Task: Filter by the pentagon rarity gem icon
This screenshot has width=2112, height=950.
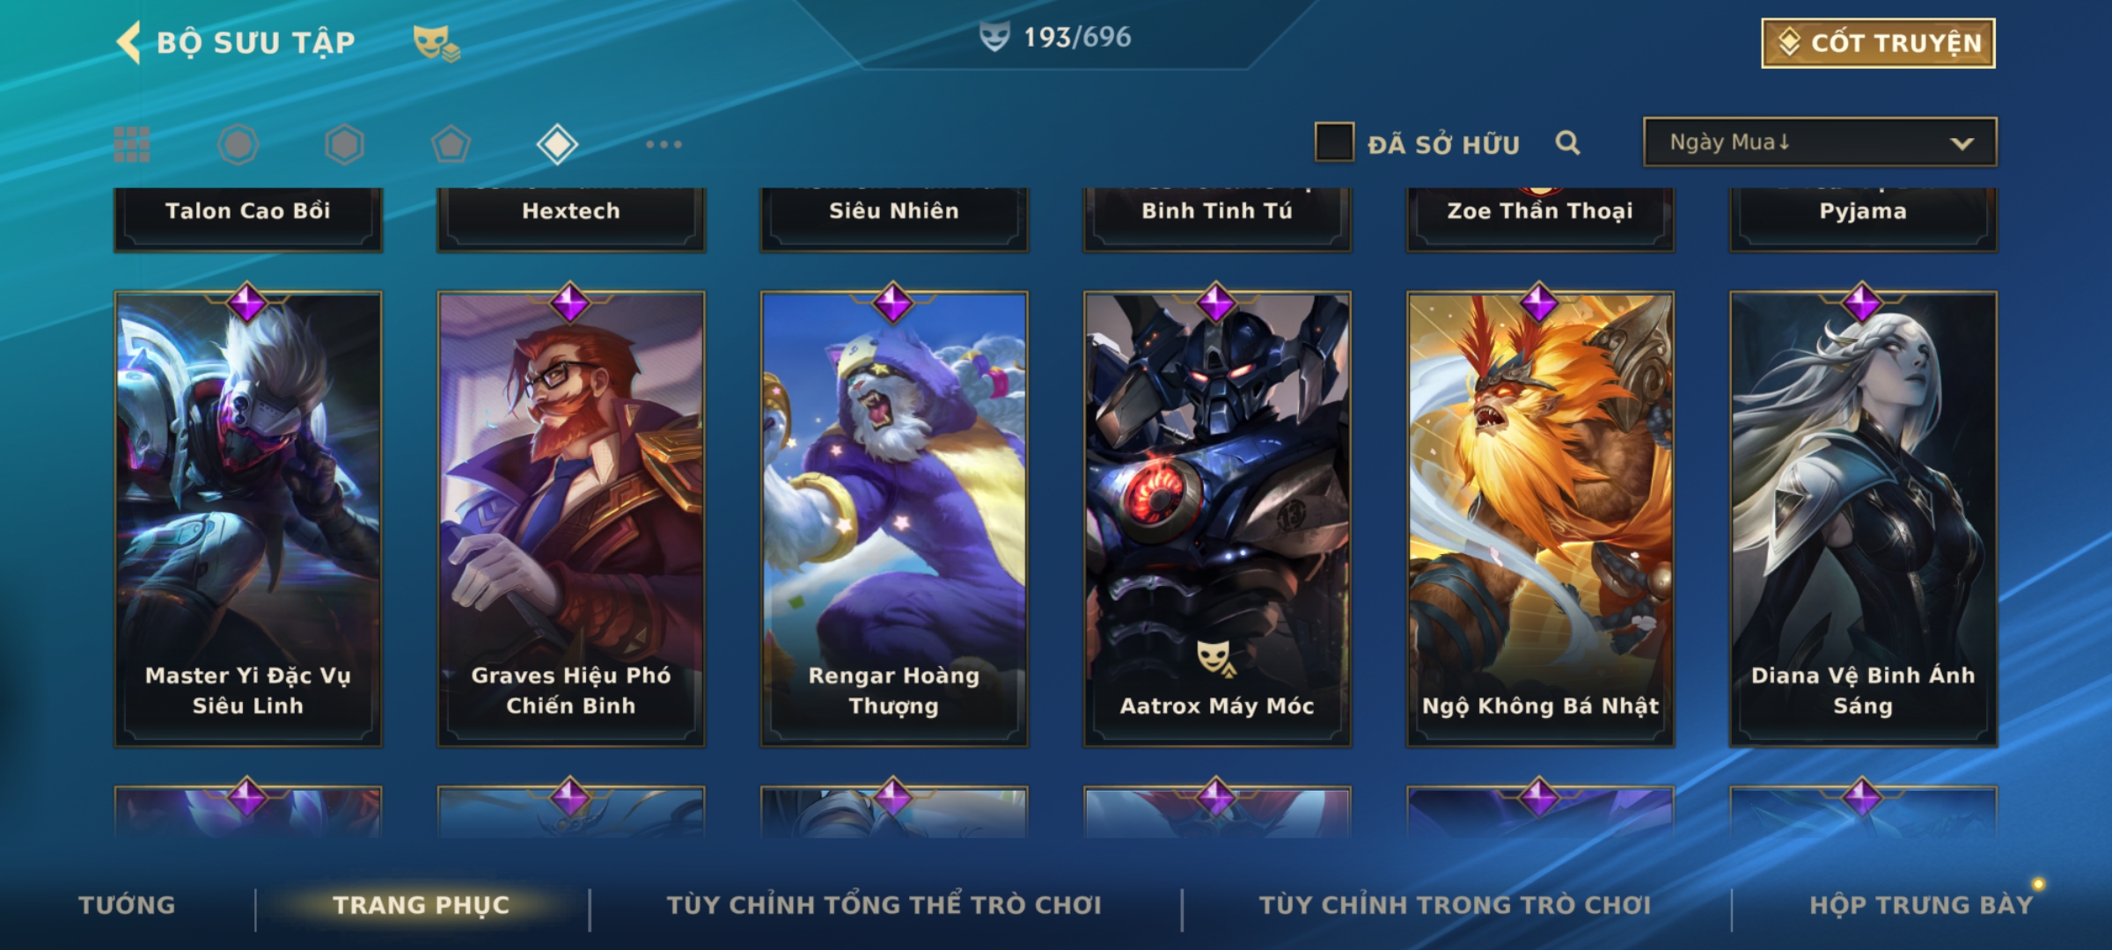Action: (x=451, y=144)
